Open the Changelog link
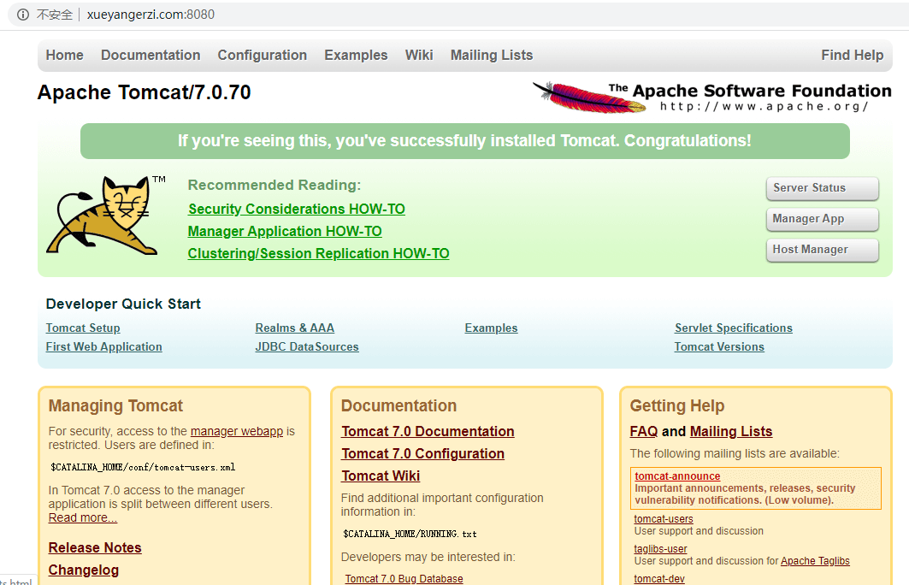This screenshot has width=909, height=585. pyautogui.click(x=84, y=570)
